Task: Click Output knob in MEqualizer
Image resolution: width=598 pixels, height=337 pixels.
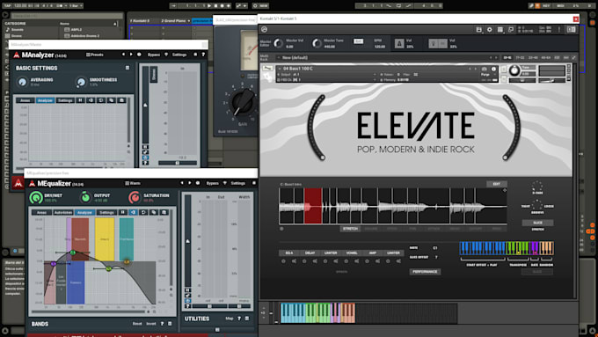Action: (85, 197)
